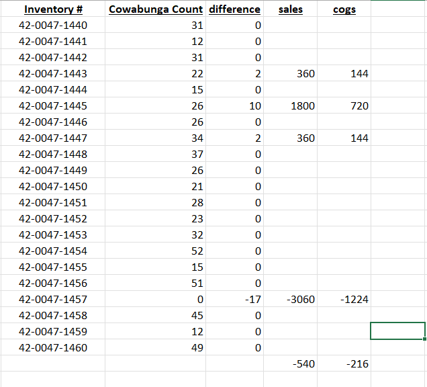Screen dimensions: 427x387
Task: Click inventory cell 42-0047-1460
Action: tap(53, 347)
